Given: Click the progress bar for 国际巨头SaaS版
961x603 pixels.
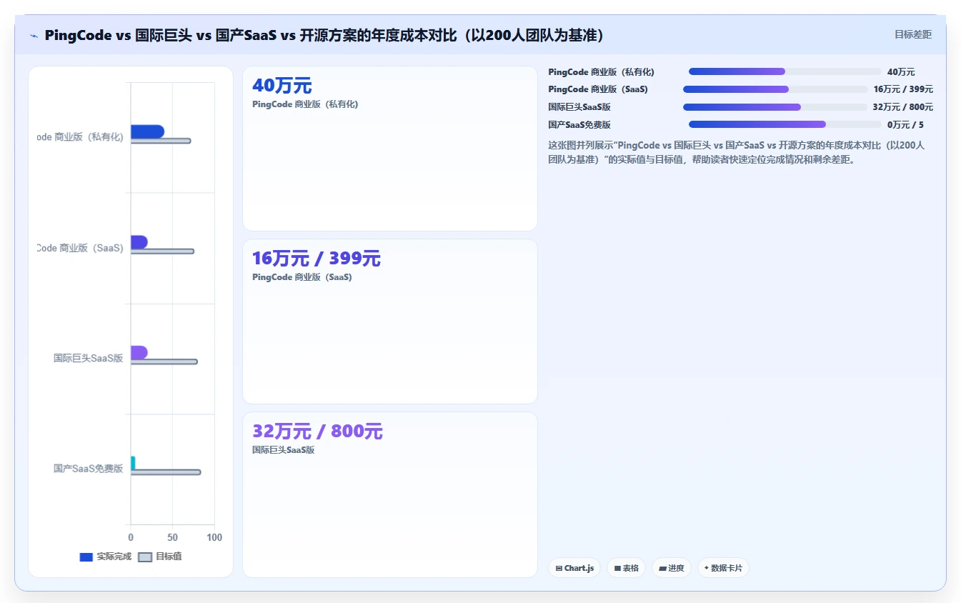Looking at the screenshot, I should 775,107.
